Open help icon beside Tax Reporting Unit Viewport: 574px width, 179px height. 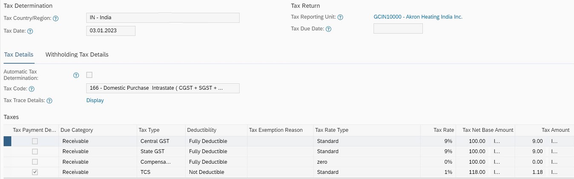[x=340, y=17]
